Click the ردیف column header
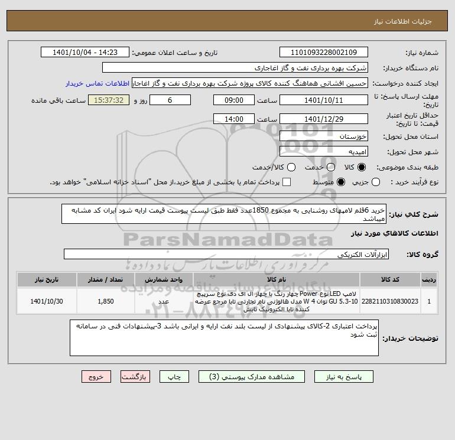 coord(429,279)
